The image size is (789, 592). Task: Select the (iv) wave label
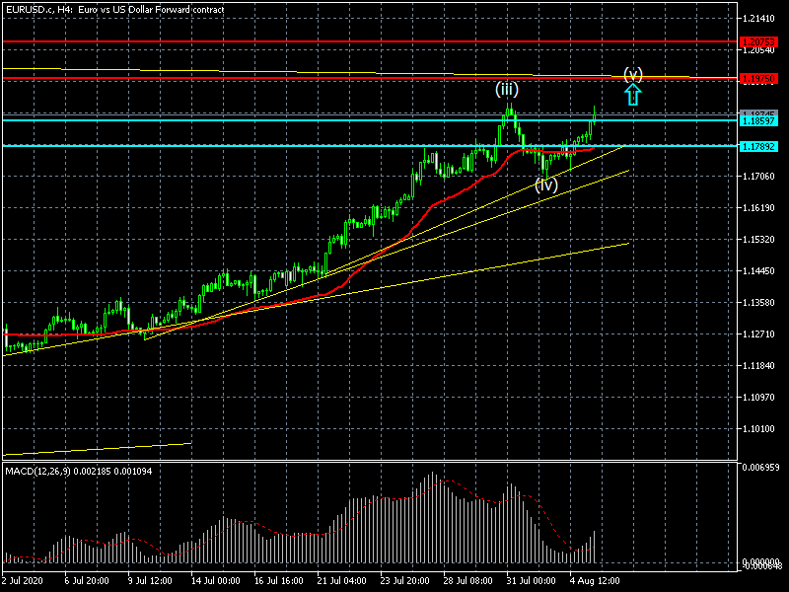(546, 185)
